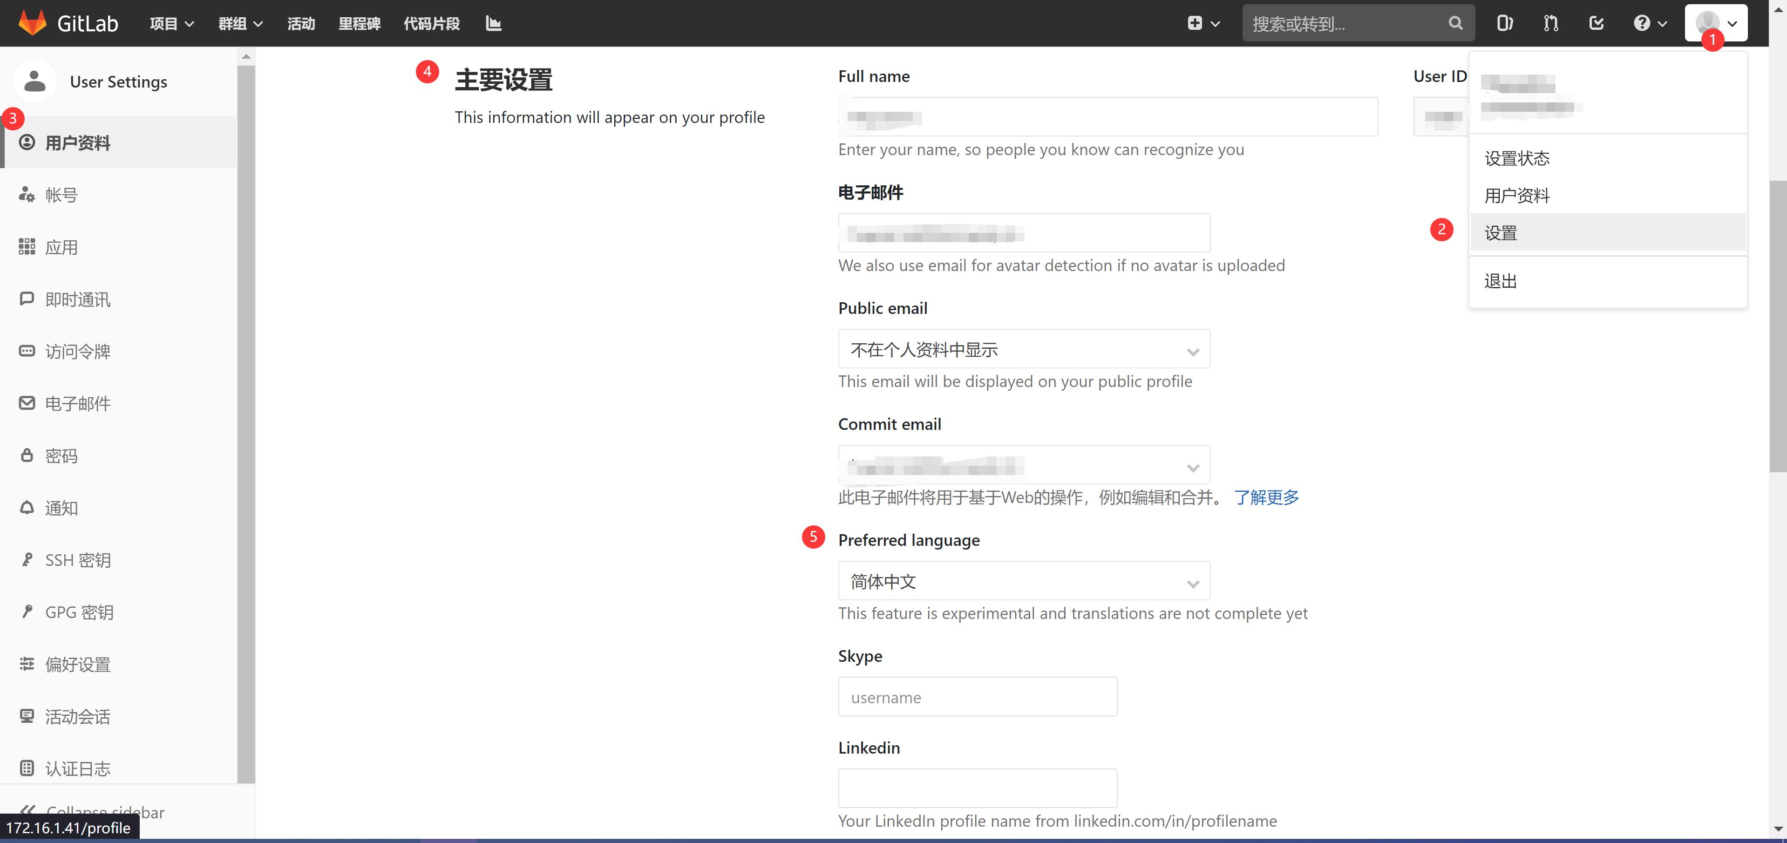Open merge requests icon in navbar

point(1550,24)
